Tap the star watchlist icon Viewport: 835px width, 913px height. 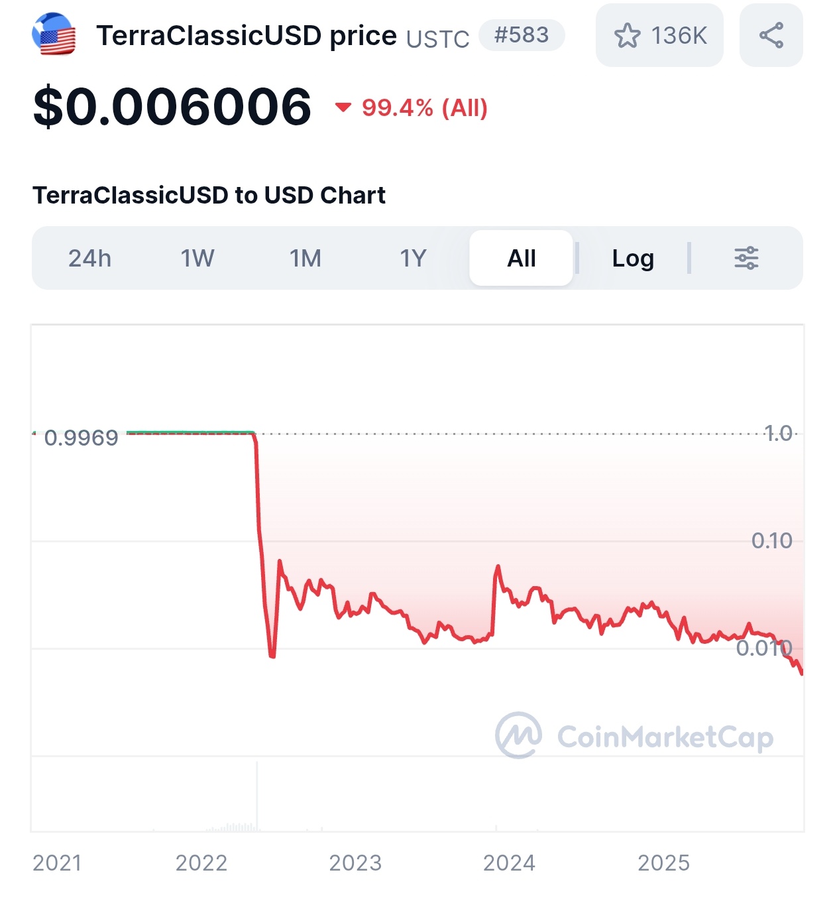[x=627, y=36]
